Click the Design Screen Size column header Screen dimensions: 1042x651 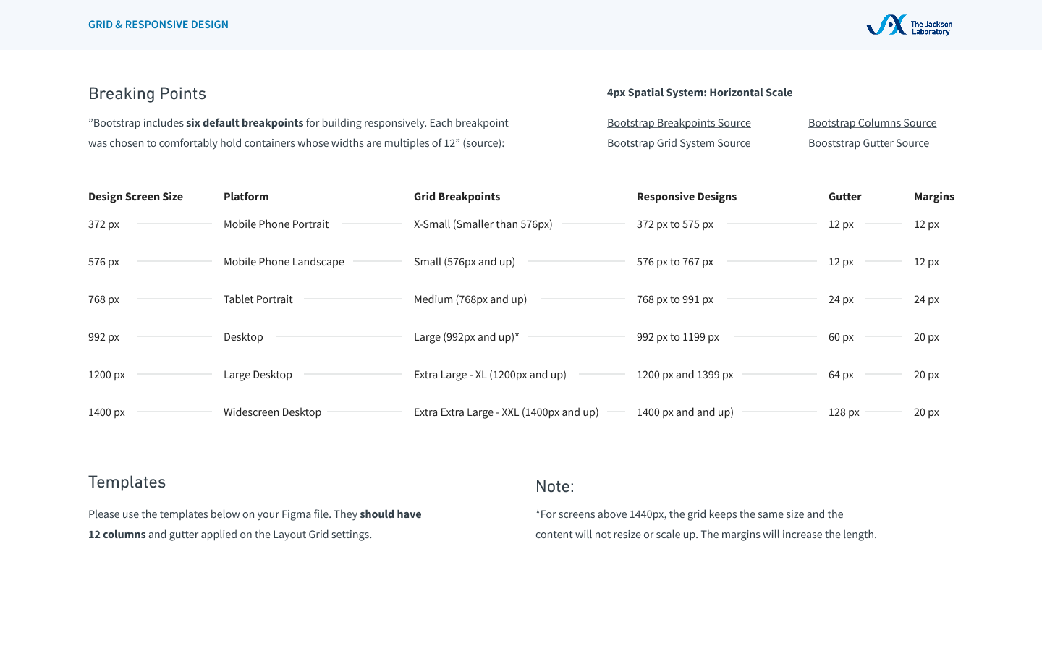(x=135, y=197)
